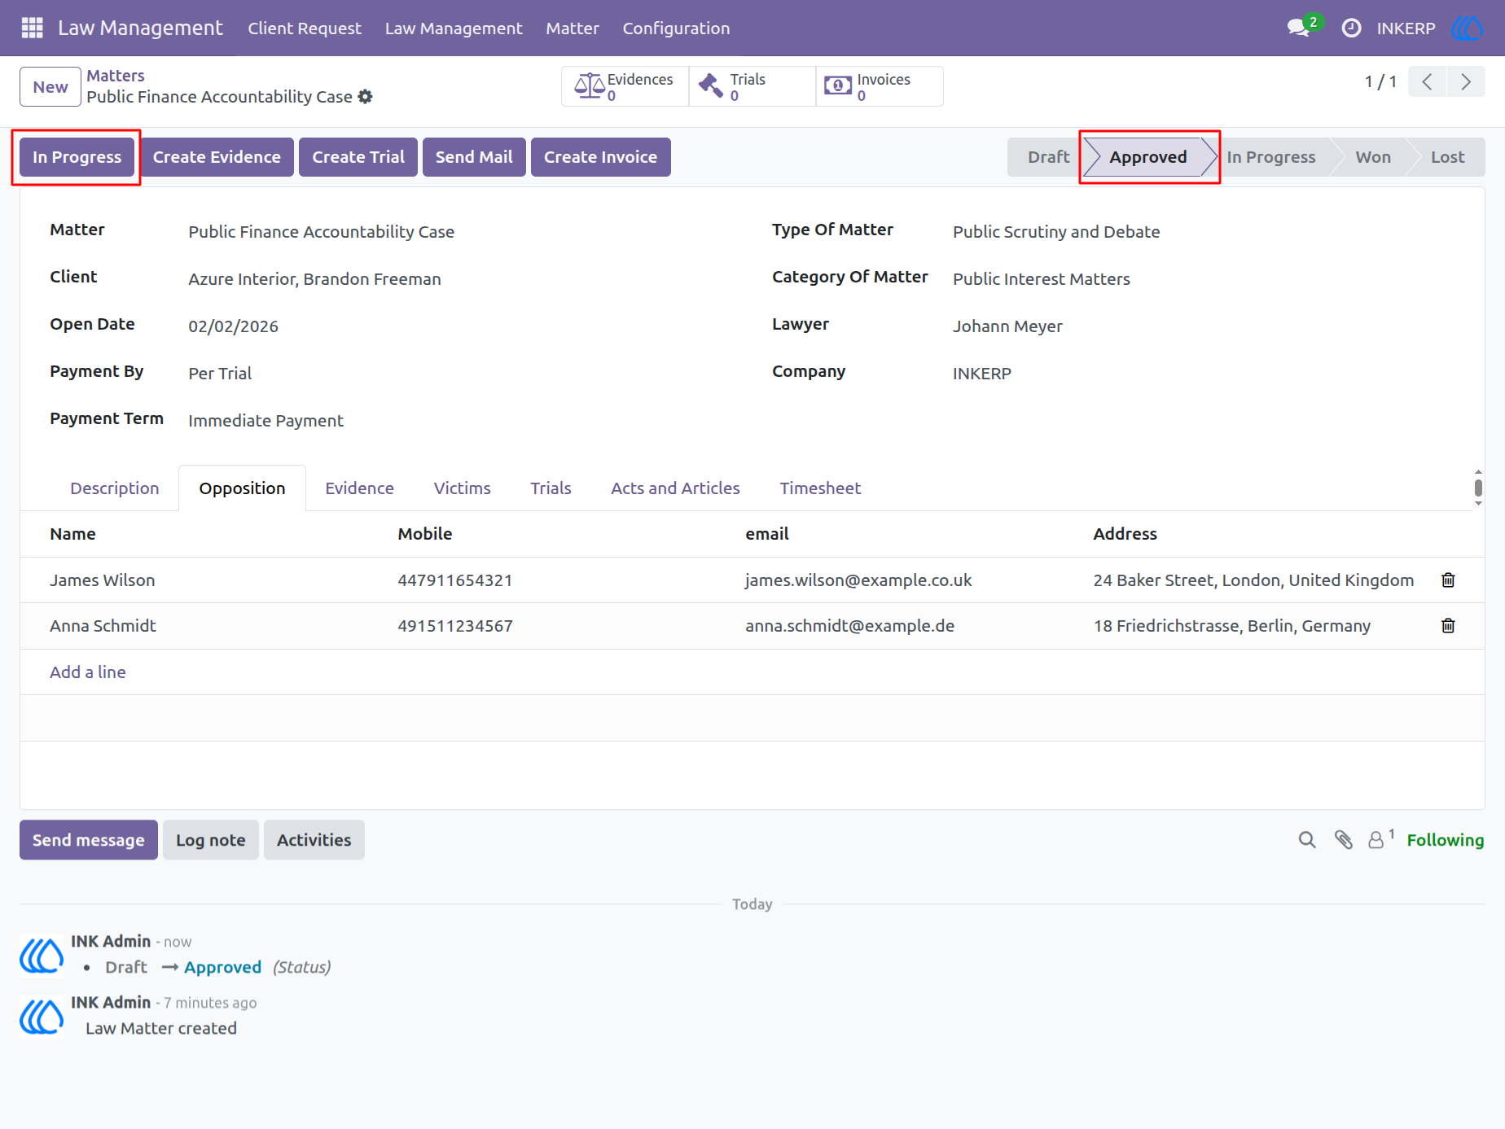Click the Activities button
The width and height of the screenshot is (1505, 1129).
click(x=314, y=840)
